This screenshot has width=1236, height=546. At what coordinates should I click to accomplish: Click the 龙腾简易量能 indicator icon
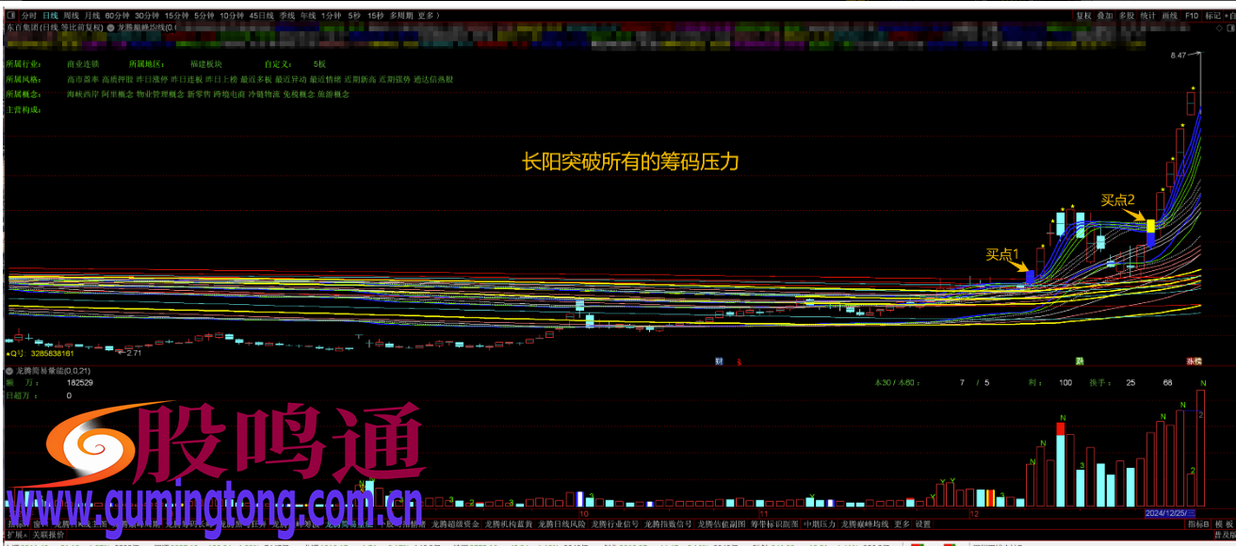coord(10,372)
